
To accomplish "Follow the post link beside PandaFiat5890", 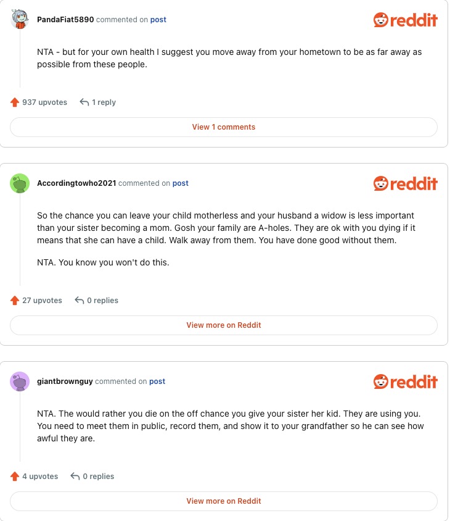I will tap(158, 20).
